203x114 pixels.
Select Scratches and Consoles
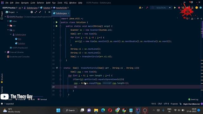point(19,57)
